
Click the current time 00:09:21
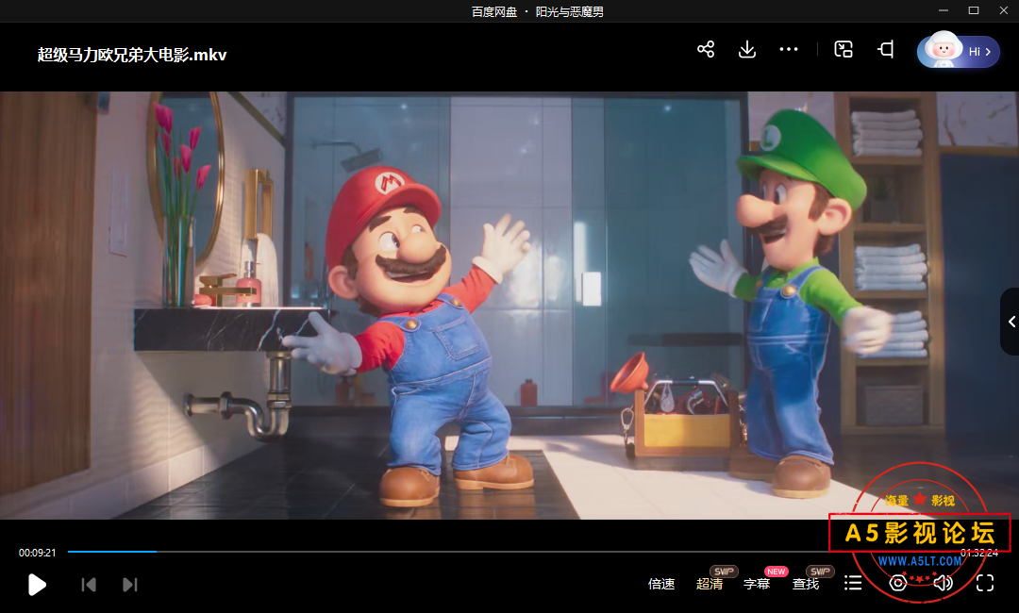pyautogui.click(x=37, y=553)
